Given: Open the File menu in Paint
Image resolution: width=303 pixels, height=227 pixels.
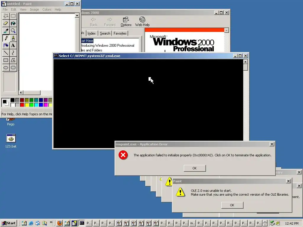Looking at the screenshot, I should pyautogui.click(x=5, y=9).
